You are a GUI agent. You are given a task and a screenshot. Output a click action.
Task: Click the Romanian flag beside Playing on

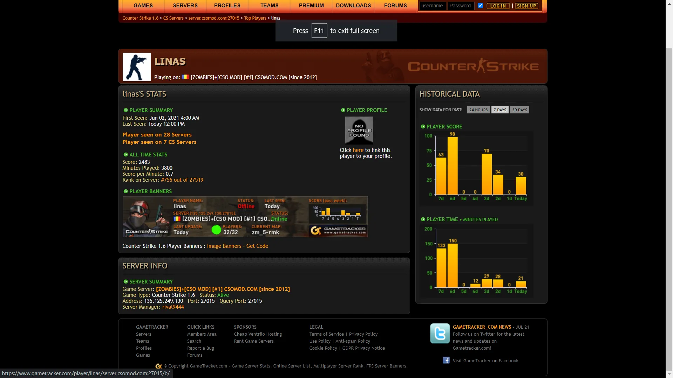[x=185, y=77]
